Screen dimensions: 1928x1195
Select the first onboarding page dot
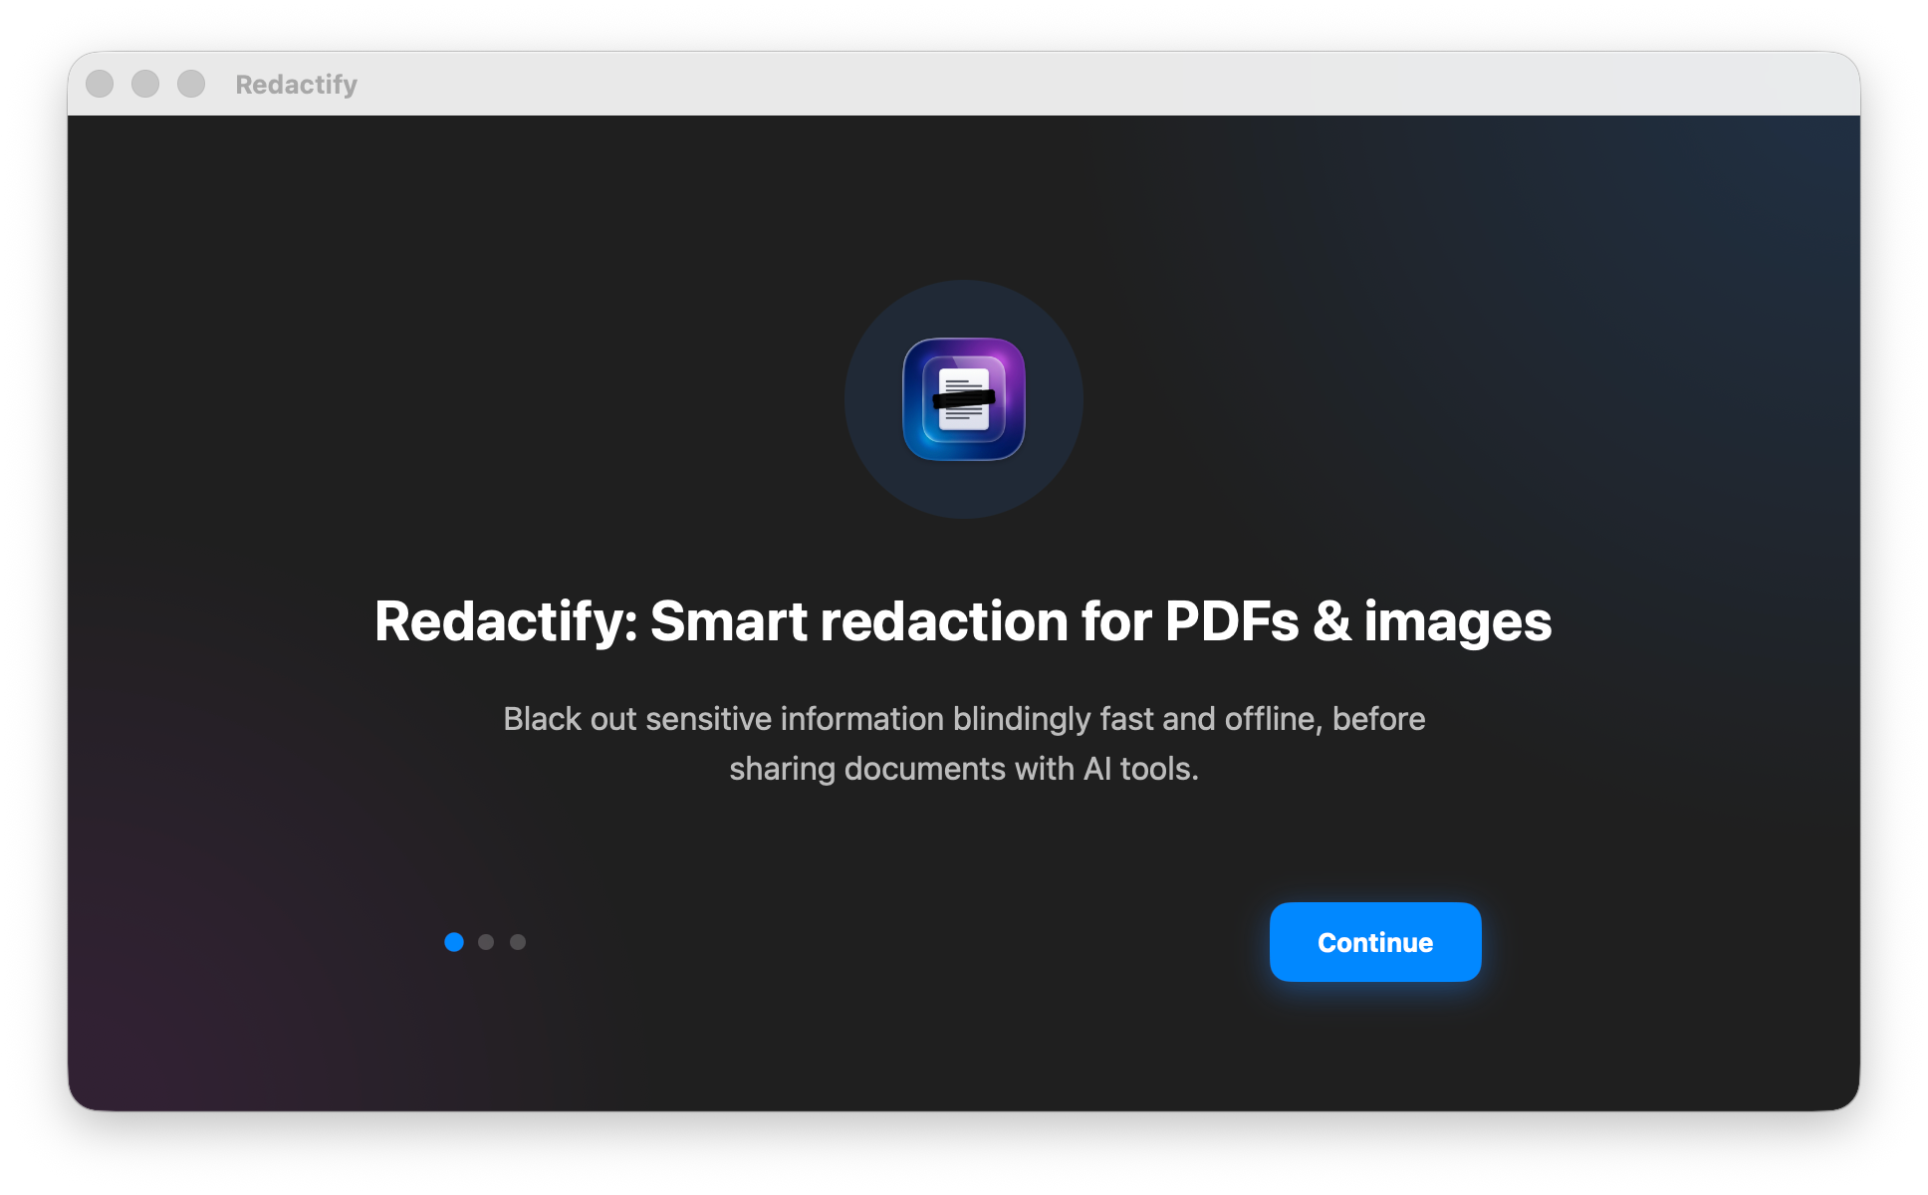454,942
